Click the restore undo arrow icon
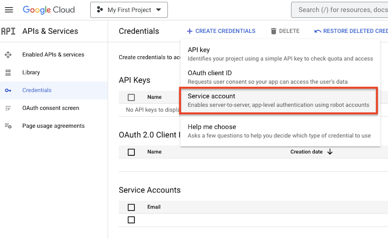388x239 pixels. [318, 31]
